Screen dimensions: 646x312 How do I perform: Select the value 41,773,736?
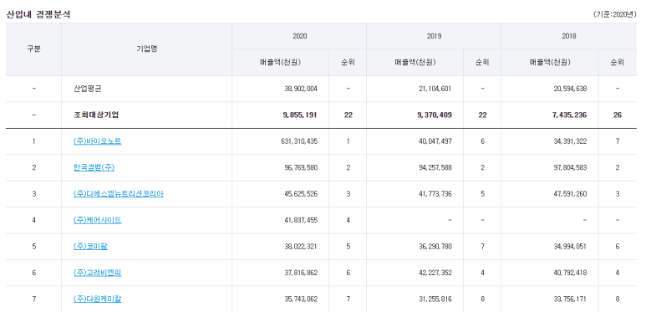point(435,194)
